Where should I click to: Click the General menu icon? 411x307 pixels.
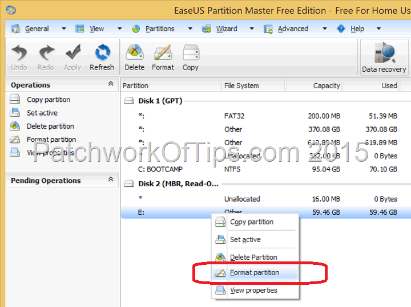point(15,28)
